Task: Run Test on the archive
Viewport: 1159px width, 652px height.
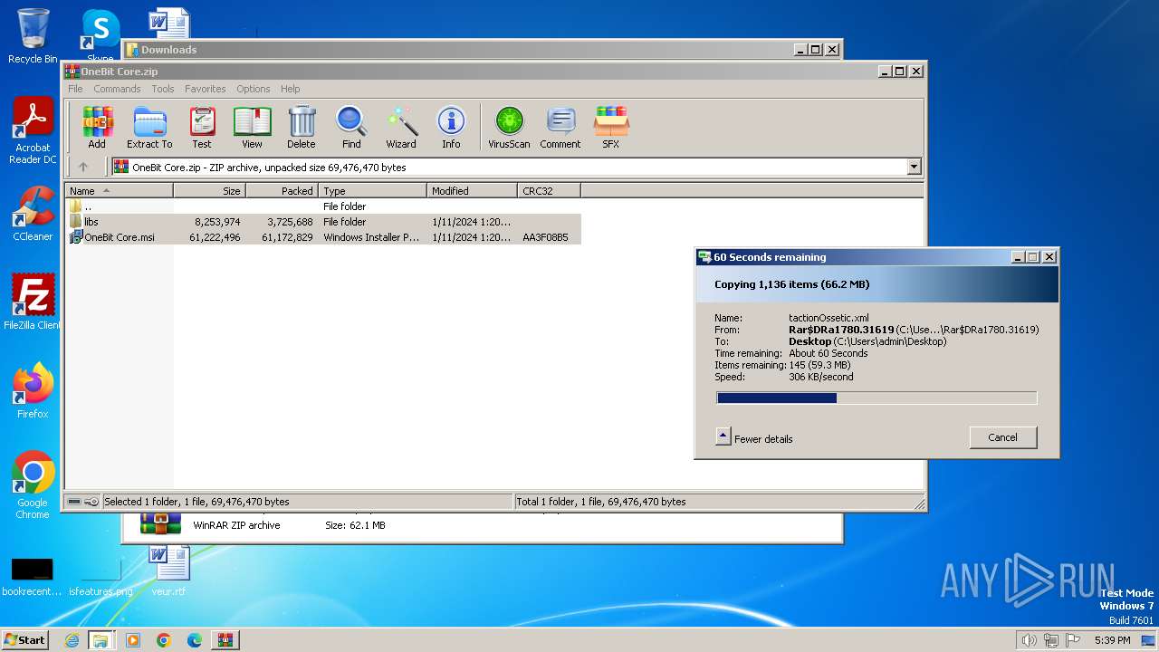Action: [202, 127]
